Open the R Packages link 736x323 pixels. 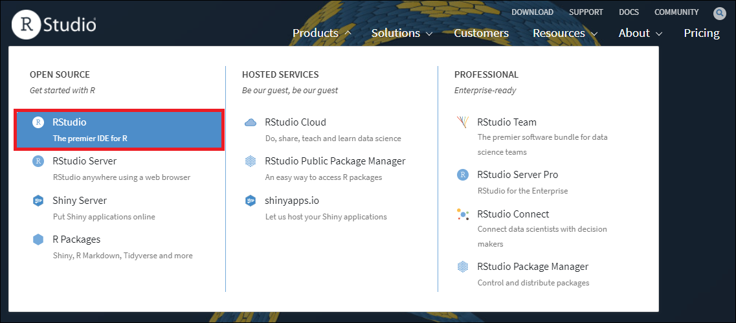click(76, 239)
